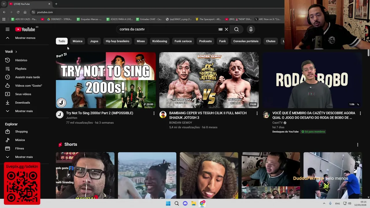Select the Podcasts filter chip

point(206,41)
